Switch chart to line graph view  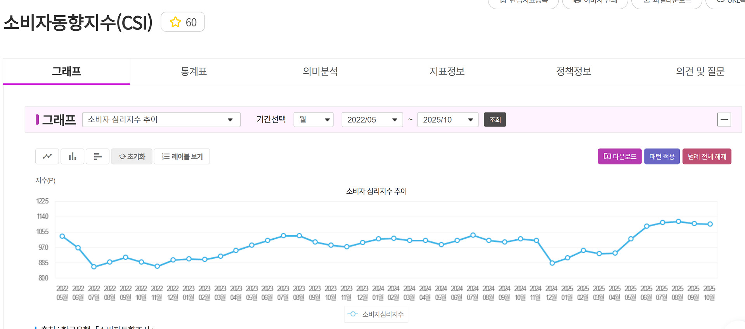(x=47, y=156)
